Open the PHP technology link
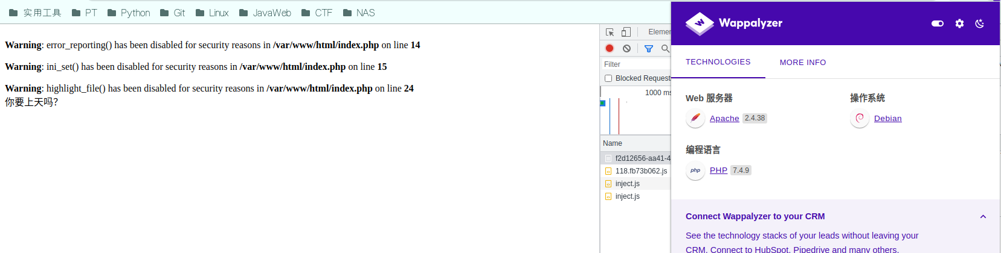The image size is (1001, 253). 718,170
